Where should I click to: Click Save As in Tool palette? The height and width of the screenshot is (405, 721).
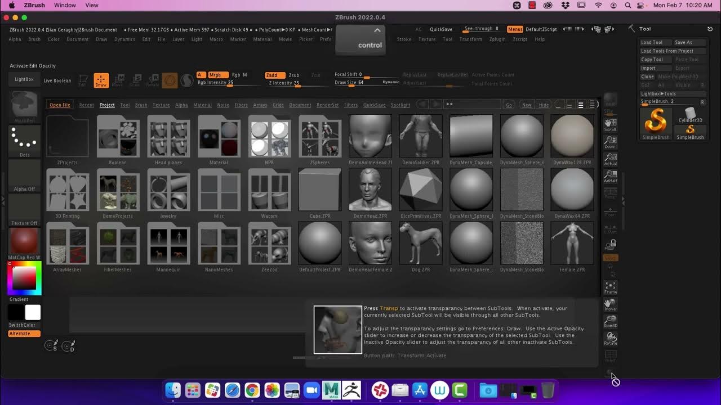tap(689, 42)
